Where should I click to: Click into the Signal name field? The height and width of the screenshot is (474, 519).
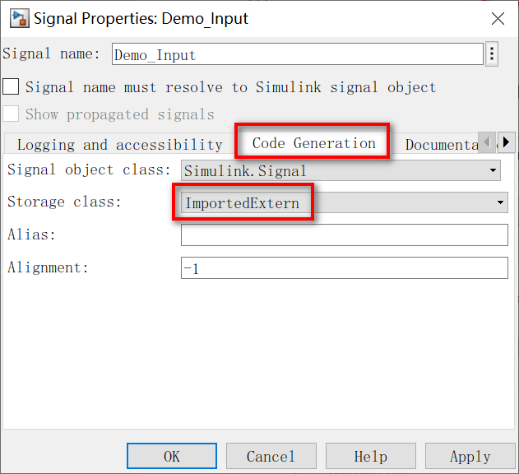coord(297,54)
